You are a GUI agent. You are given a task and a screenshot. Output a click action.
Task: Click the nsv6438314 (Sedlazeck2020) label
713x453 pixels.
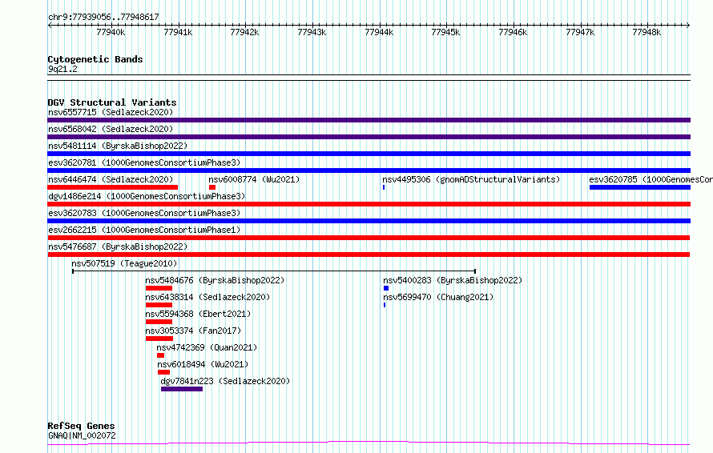[207, 297]
